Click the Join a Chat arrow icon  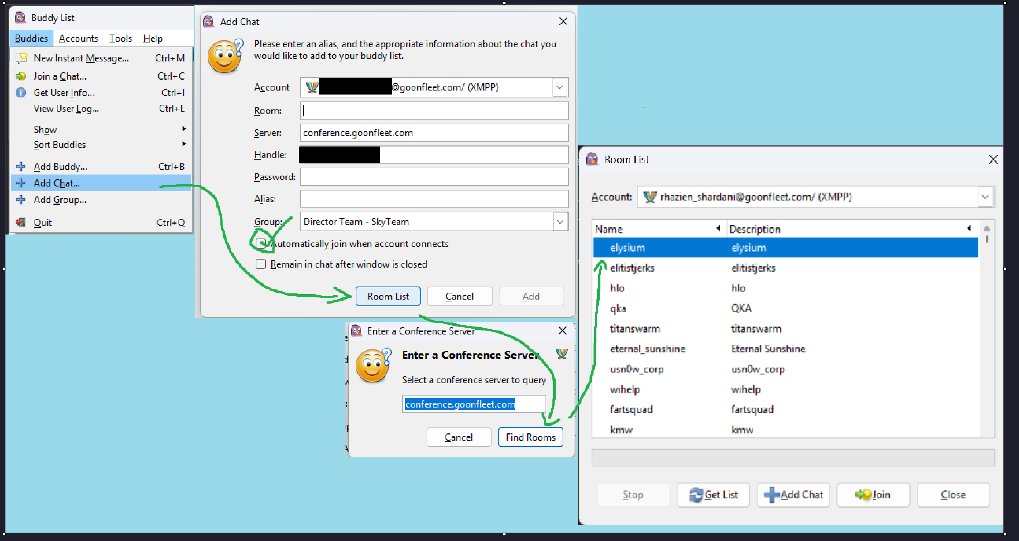point(21,76)
